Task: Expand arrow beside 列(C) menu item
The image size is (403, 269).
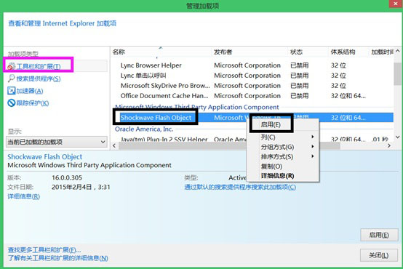Action: pyautogui.click(x=313, y=137)
